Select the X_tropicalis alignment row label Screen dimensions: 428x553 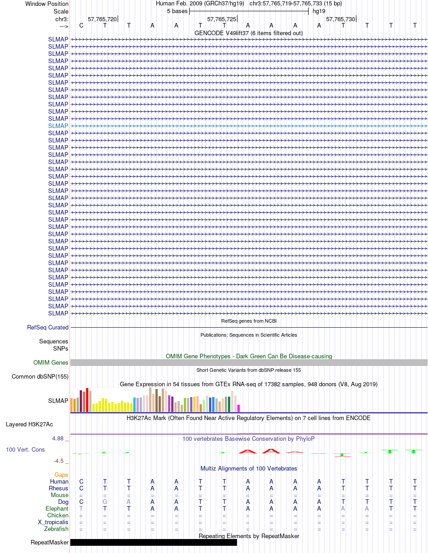coord(53,522)
